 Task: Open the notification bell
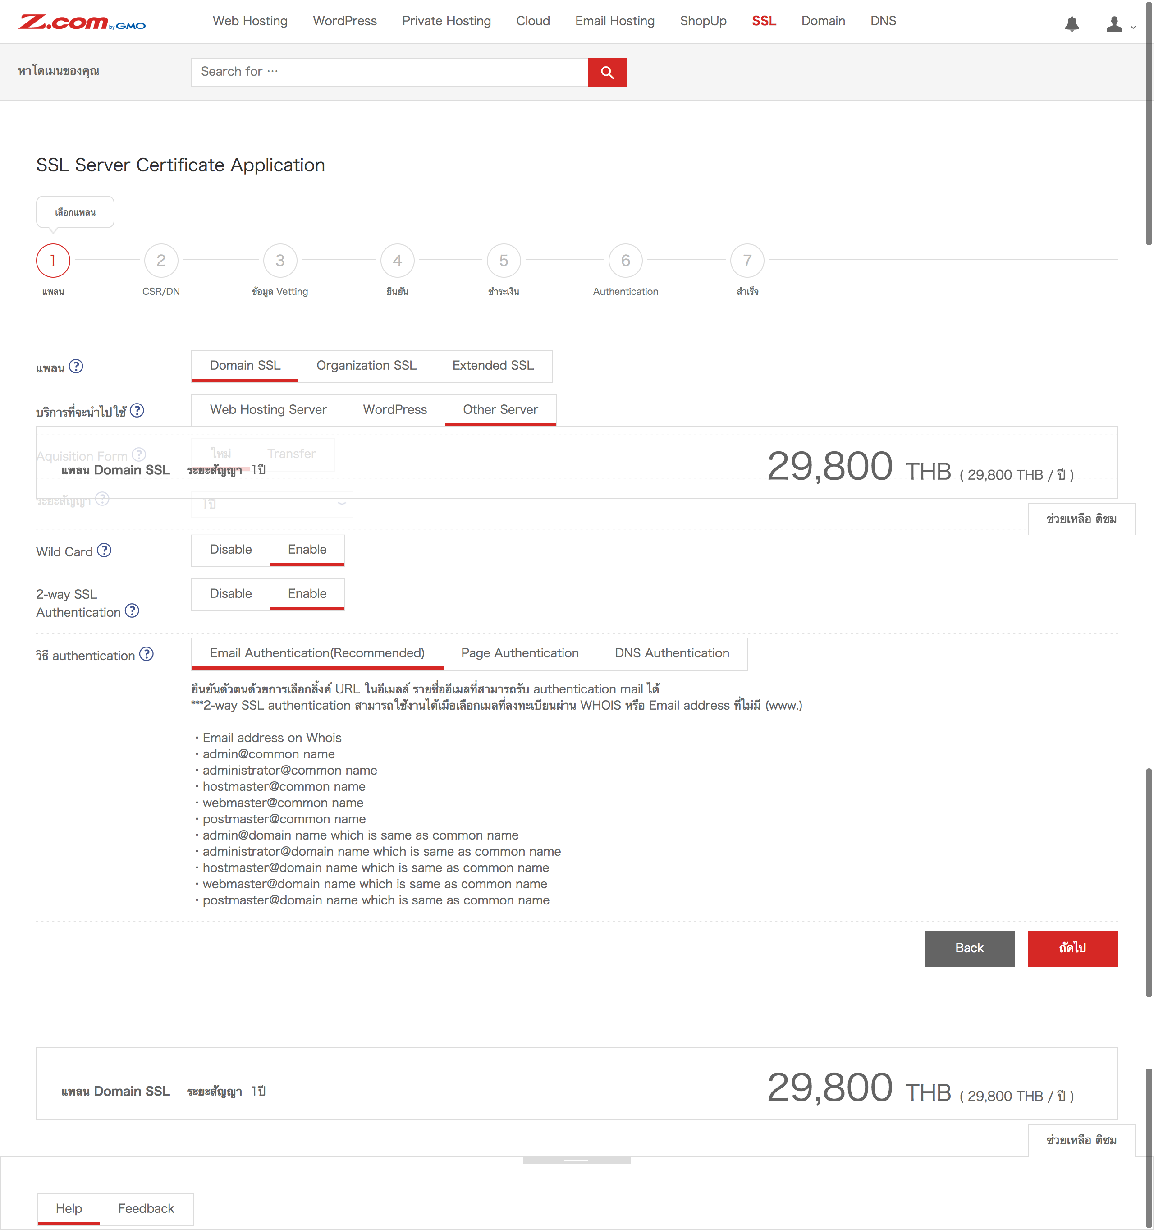1072,24
